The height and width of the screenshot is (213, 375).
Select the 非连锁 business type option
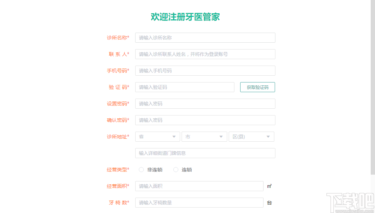[141, 169]
